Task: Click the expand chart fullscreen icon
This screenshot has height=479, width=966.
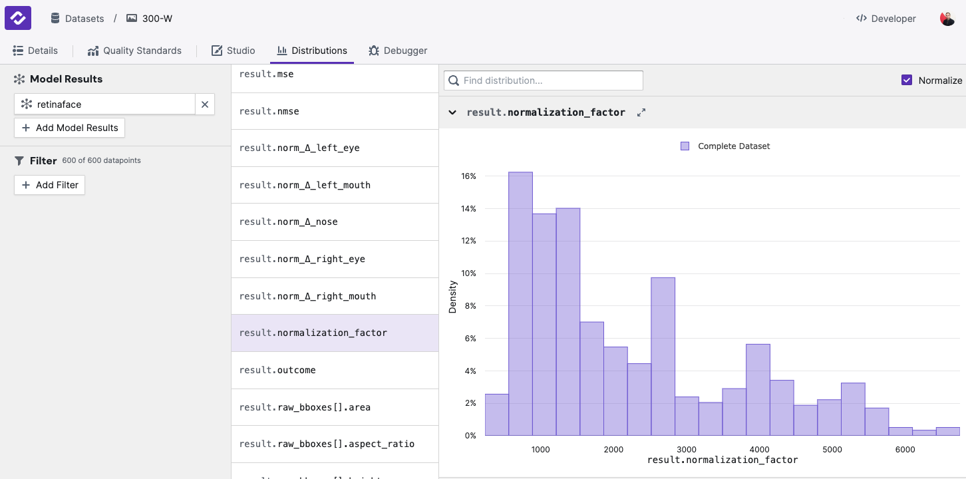Action: [x=641, y=112]
